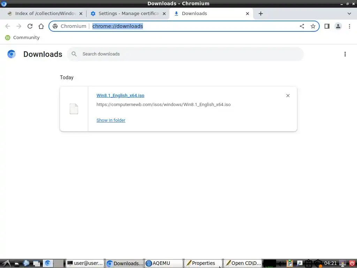Switch to the Open CD\D... taskbar window
357x268 pixels.
tap(243, 263)
